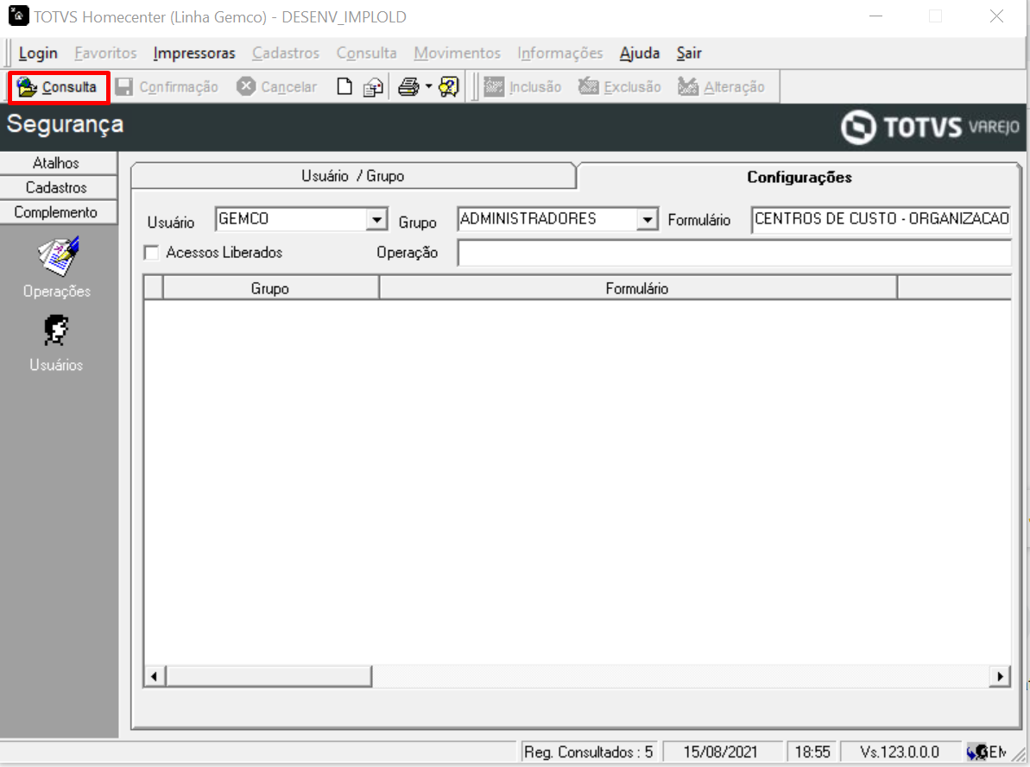
Task: Click the Formulário field with CENTROS DE CUSTO
Action: pyautogui.click(x=881, y=218)
